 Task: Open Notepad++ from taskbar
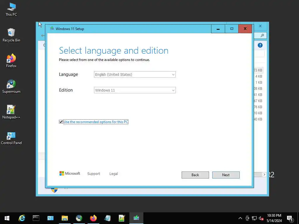[122, 218]
